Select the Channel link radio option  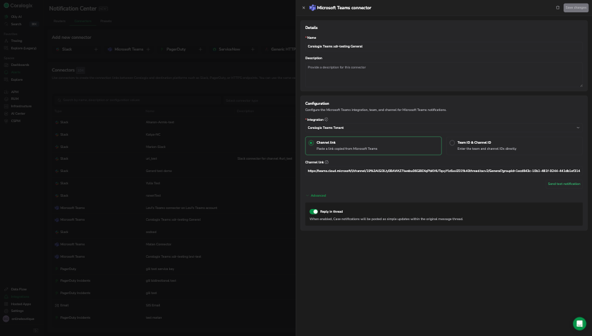point(373,145)
